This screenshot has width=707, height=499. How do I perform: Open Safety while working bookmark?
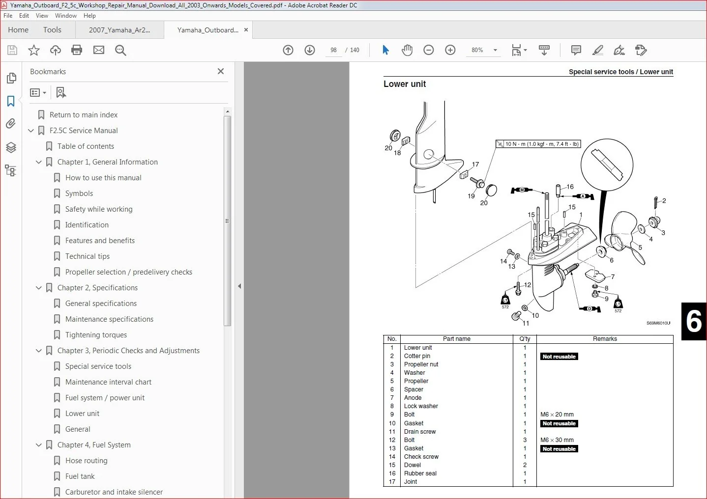99,209
